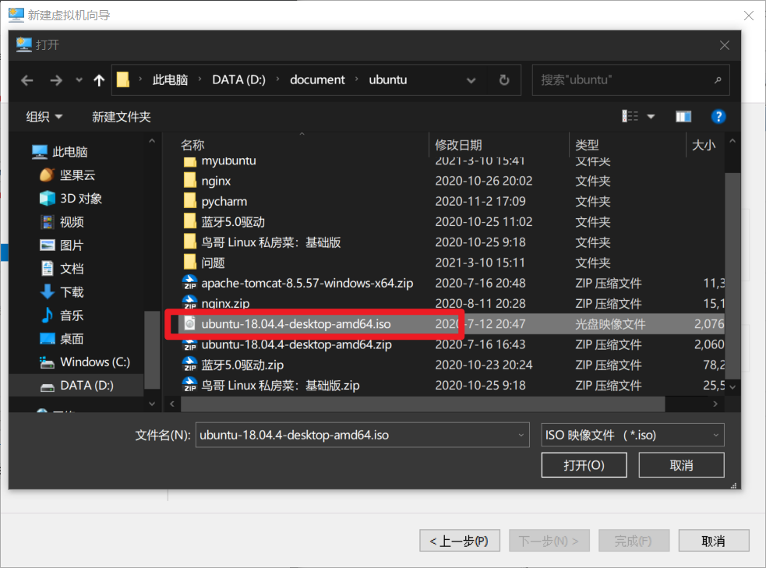Click the horizontal scrollbar in file list
766x568 pixels.
[x=421, y=404]
